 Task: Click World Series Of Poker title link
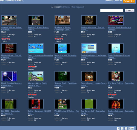[67, 112]
